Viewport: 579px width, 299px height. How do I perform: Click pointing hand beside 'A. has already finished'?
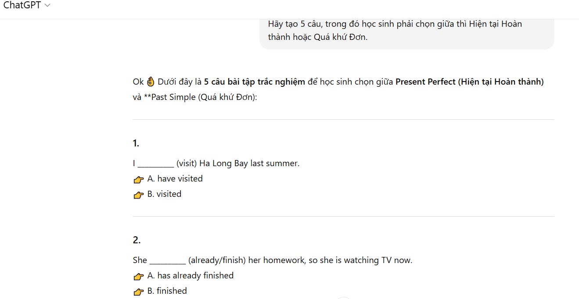tap(139, 276)
